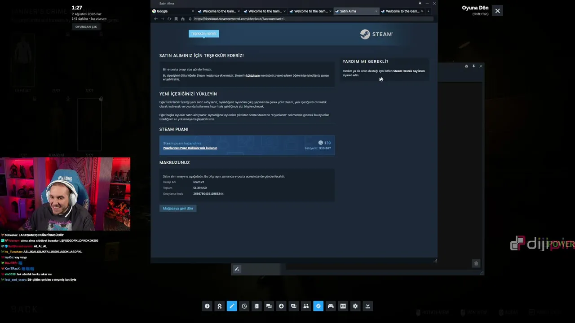
Task: Close the overlay with the X beside Oyuna Dön
Action: pos(497,11)
